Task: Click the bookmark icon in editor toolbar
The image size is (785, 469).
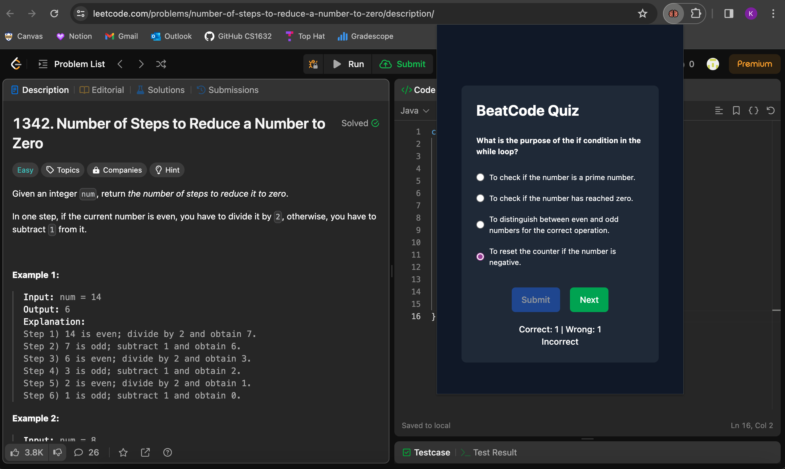Action: click(x=736, y=110)
